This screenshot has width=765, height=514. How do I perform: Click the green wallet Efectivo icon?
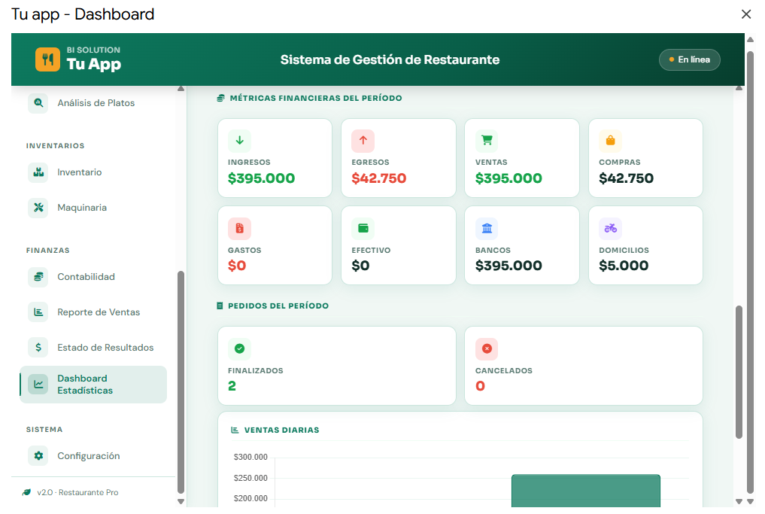click(363, 229)
